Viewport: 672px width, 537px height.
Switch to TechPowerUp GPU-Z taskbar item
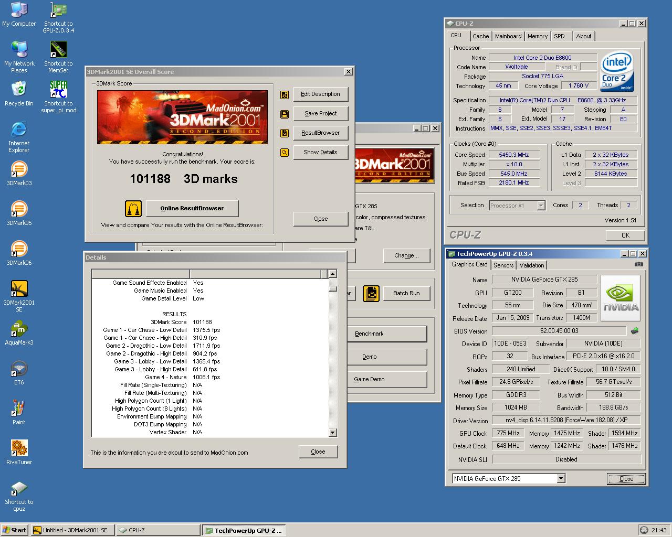(x=244, y=530)
